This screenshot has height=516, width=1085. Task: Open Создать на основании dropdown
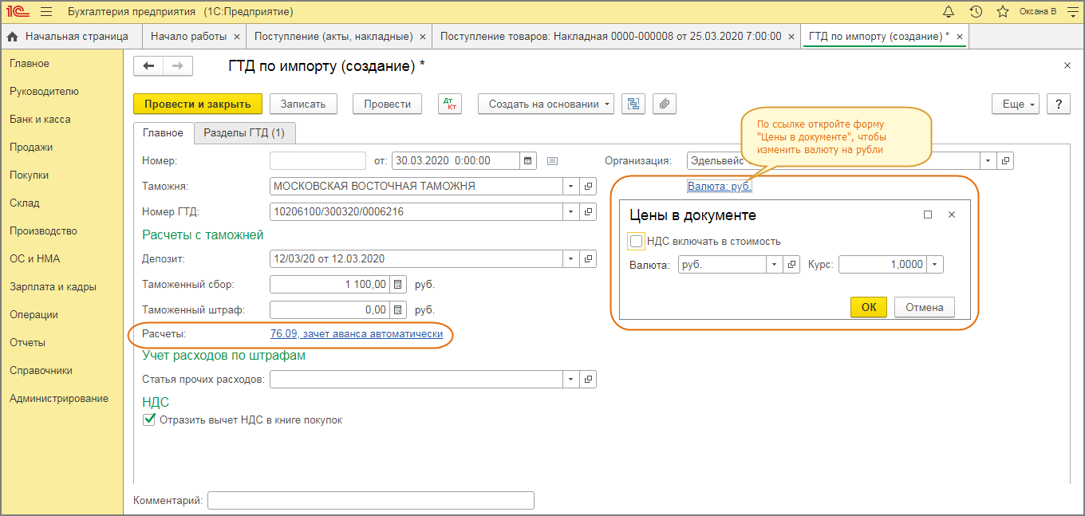[x=546, y=104]
